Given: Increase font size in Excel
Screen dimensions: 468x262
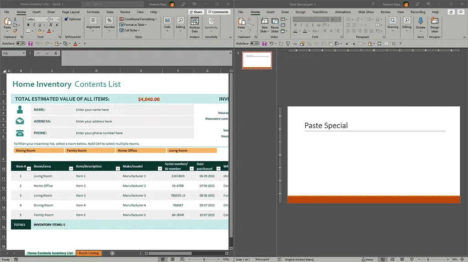Looking at the screenshot, I should click(51, 25).
